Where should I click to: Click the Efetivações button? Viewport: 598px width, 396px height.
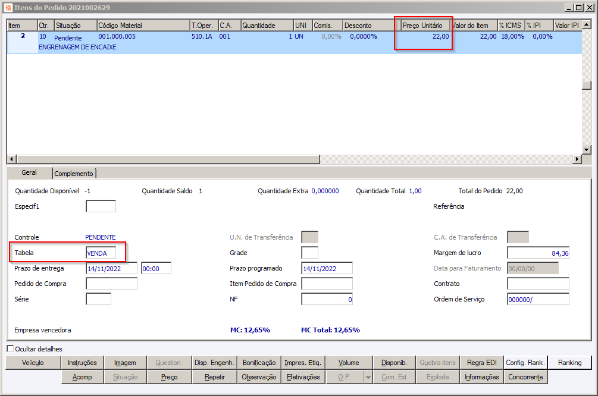[303, 378]
